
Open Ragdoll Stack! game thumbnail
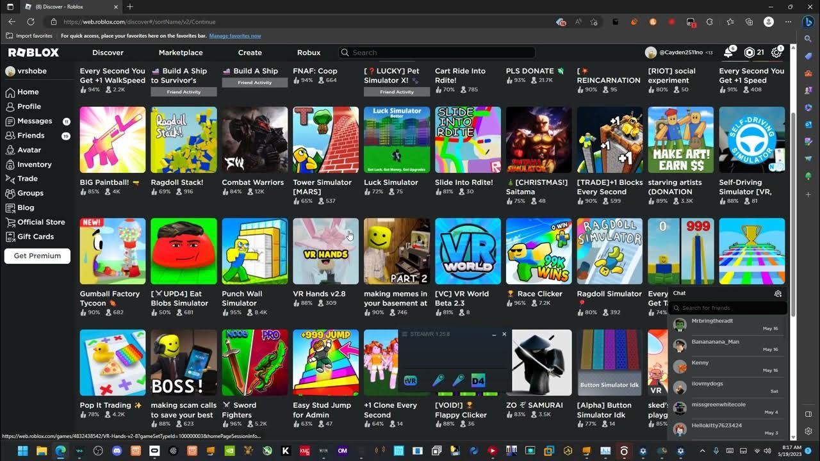tap(184, 140)
